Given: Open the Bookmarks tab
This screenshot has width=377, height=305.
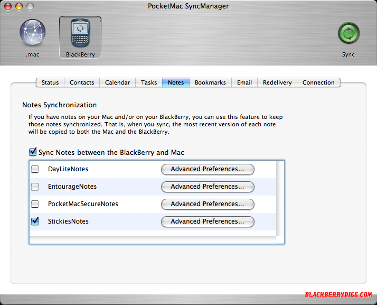Looking at the screenshot, I should point(210,82).
